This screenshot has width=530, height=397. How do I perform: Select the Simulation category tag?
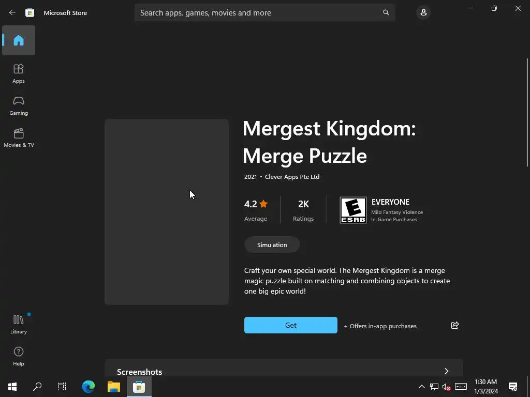click(272, 245)
